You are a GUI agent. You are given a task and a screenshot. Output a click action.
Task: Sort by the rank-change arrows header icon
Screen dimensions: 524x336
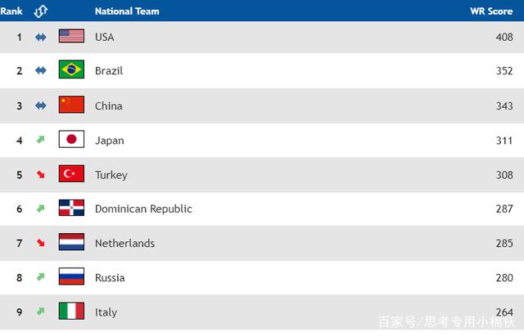pyautogui.click(x=41, y=11)
